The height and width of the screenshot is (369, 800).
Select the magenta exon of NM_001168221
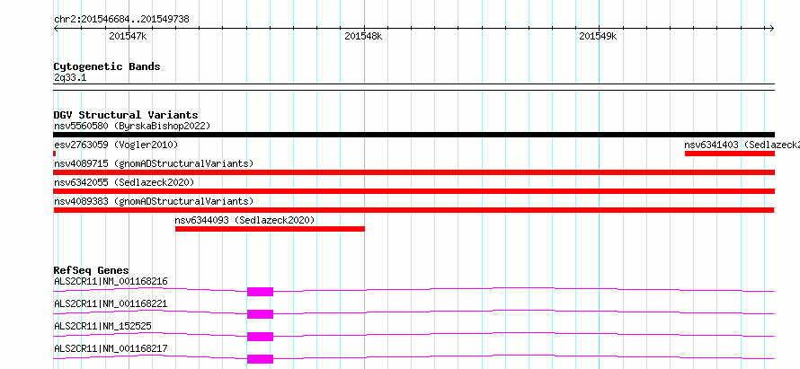[260, 314]
